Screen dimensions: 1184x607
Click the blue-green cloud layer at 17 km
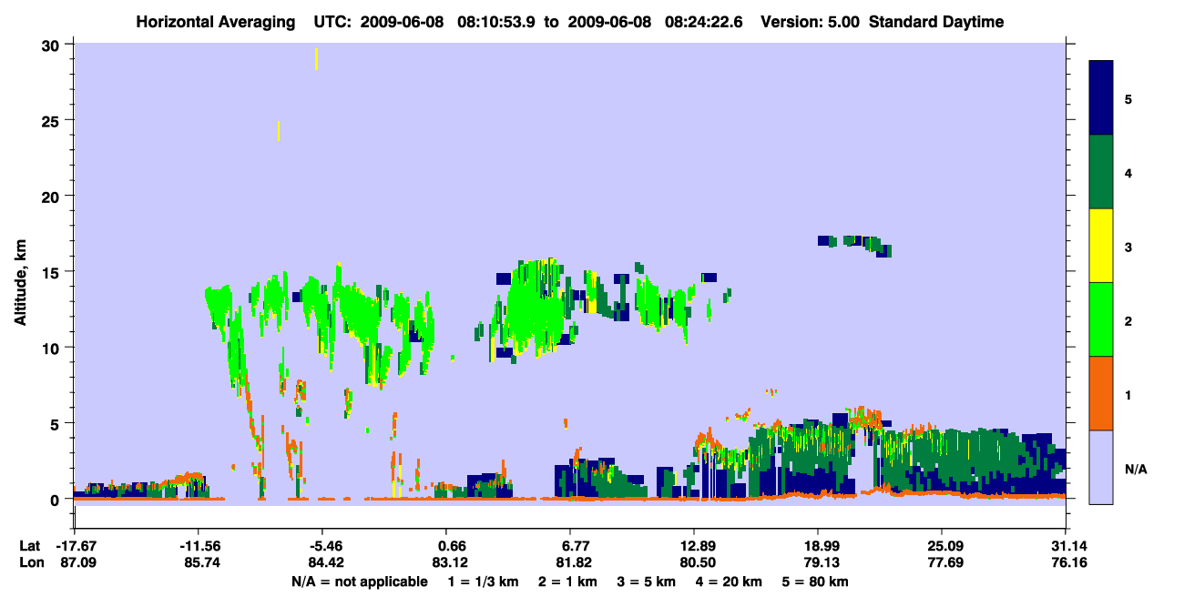854,244
